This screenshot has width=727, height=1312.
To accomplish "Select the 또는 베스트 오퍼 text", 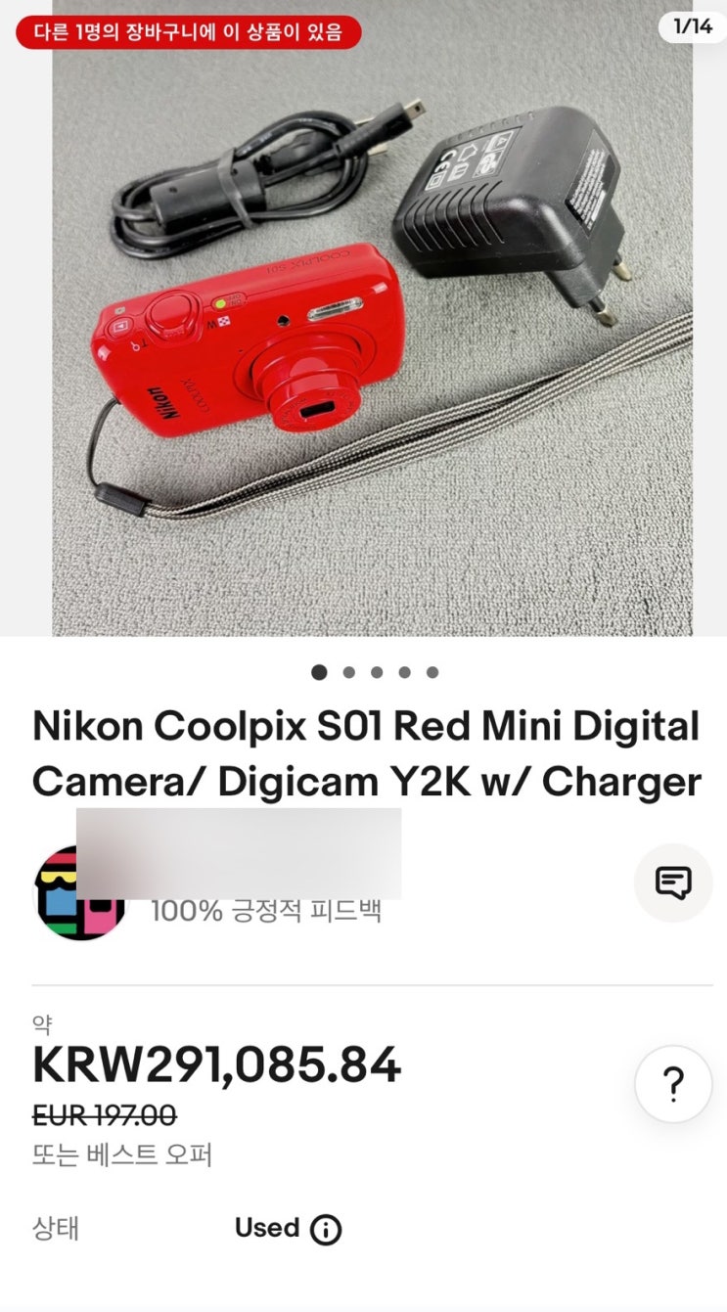I will 122,1154.
